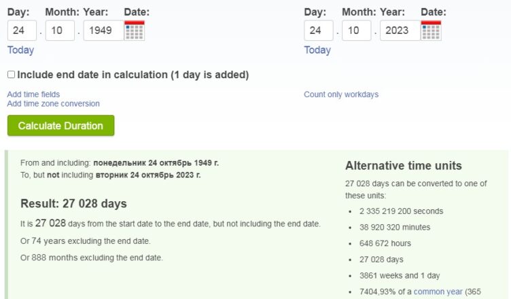The width and height of the screenshot is (511, 299).
Task: Click the Alternative time units heading
Action: (x=404, y=166)
